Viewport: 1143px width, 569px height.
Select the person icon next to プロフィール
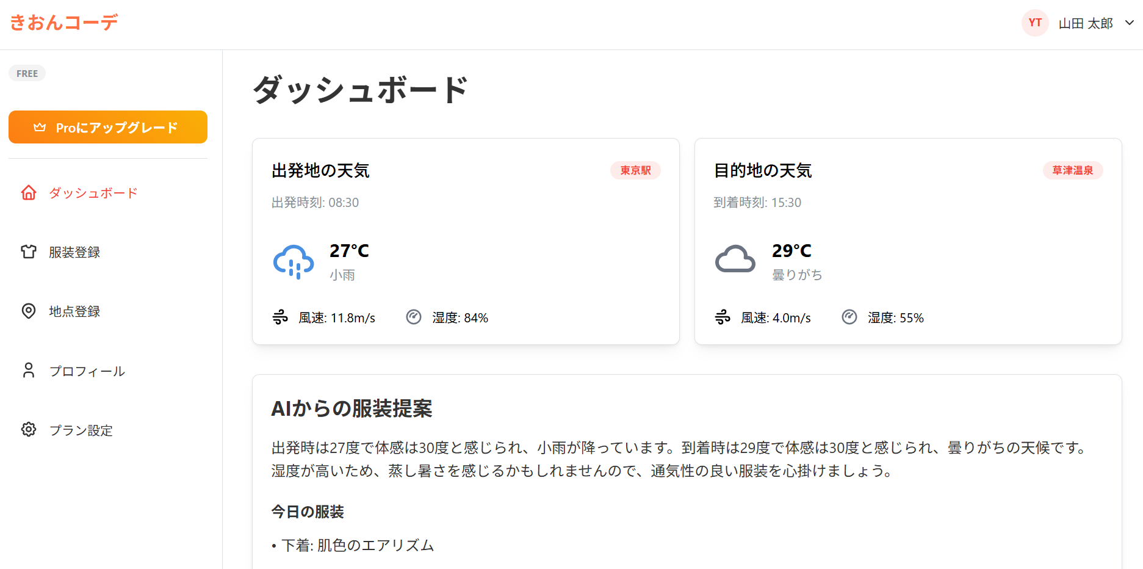[x=28, y=370]
